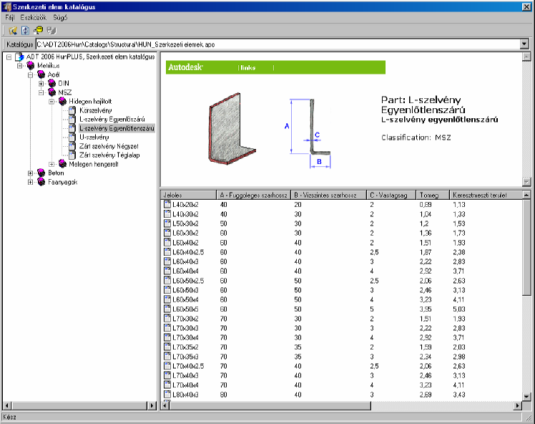The image size is (535, 424).
Task: Expand the Beton tree node
Action: tap(30, 173)
